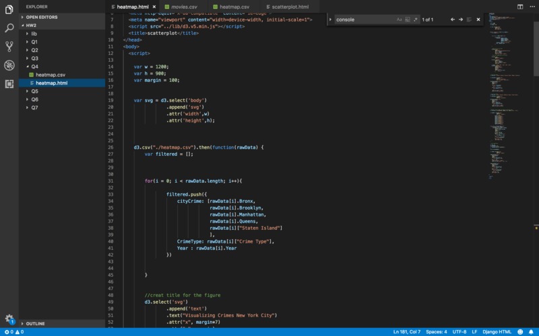Change end of line sequence LF
539x336 pixels.
pos(474,332)
